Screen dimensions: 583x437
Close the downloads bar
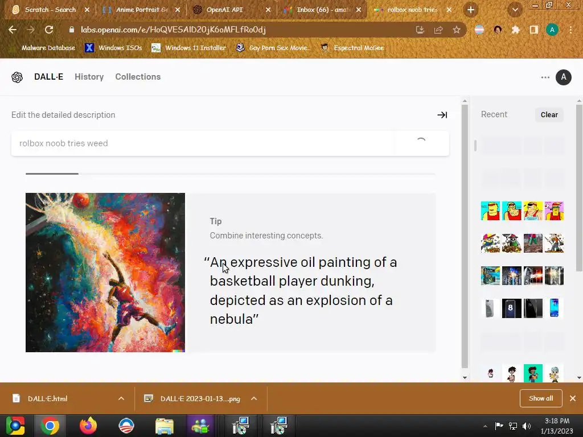click(x=573, y=398)
